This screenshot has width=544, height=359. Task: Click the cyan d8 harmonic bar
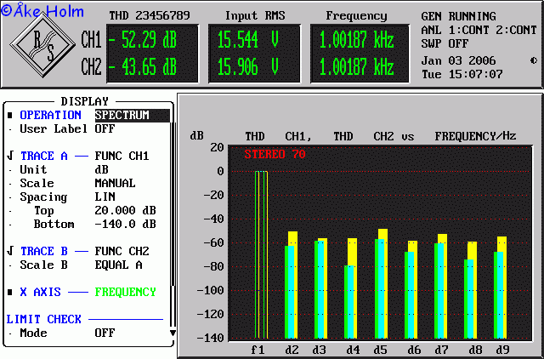click(x=471, y=299)
